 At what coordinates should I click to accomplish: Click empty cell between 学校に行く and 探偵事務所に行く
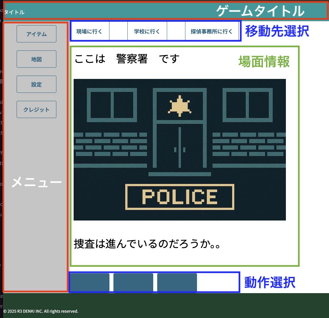(176, 32)
